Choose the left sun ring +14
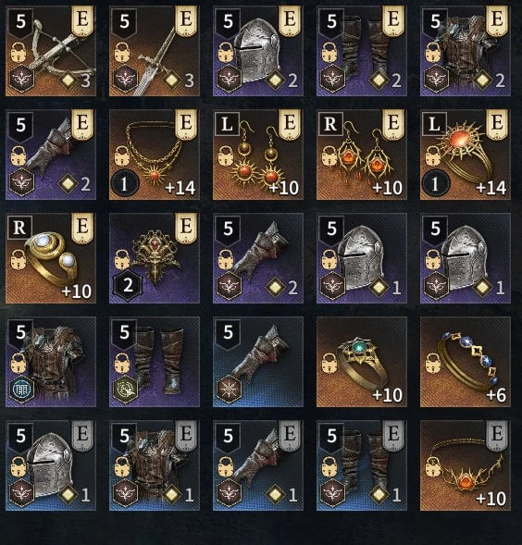 (466, 155)
